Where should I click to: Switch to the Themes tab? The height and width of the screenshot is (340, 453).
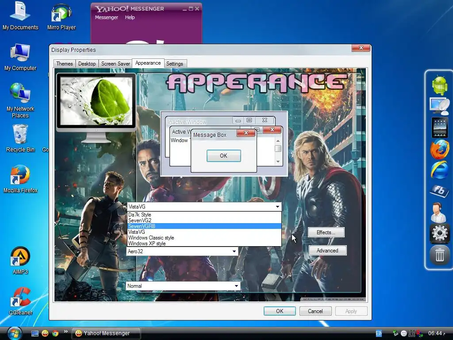point(65,64)
